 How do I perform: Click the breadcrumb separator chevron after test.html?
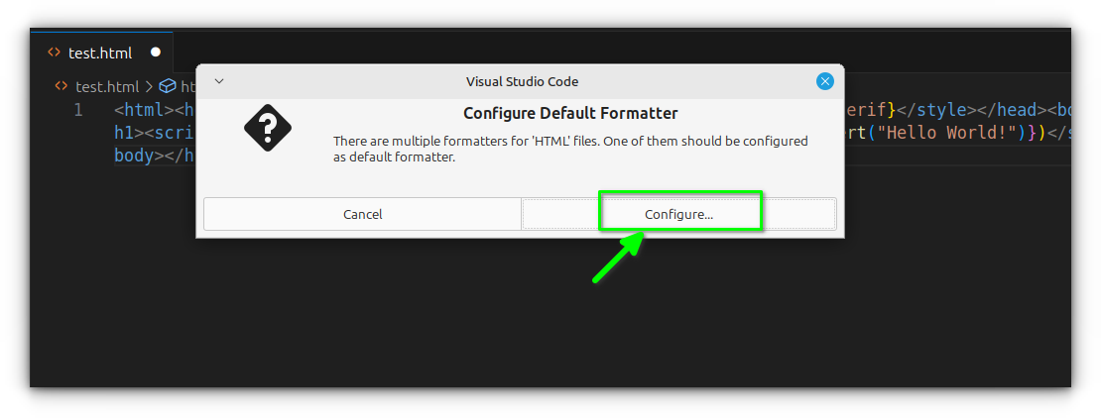(149, 86)
